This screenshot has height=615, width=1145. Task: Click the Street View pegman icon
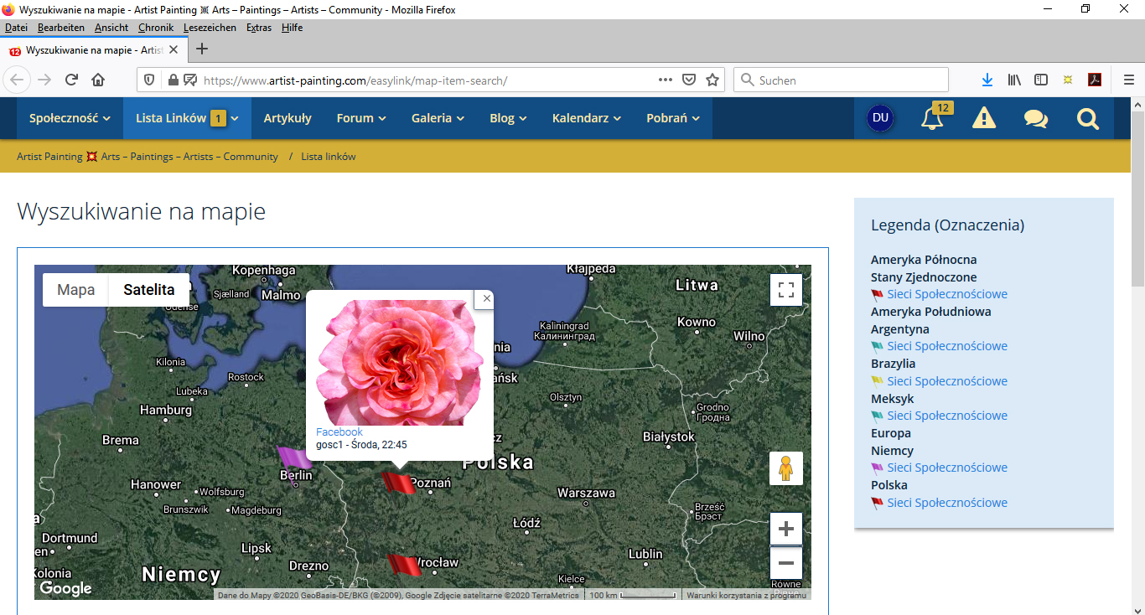point(785,468)
